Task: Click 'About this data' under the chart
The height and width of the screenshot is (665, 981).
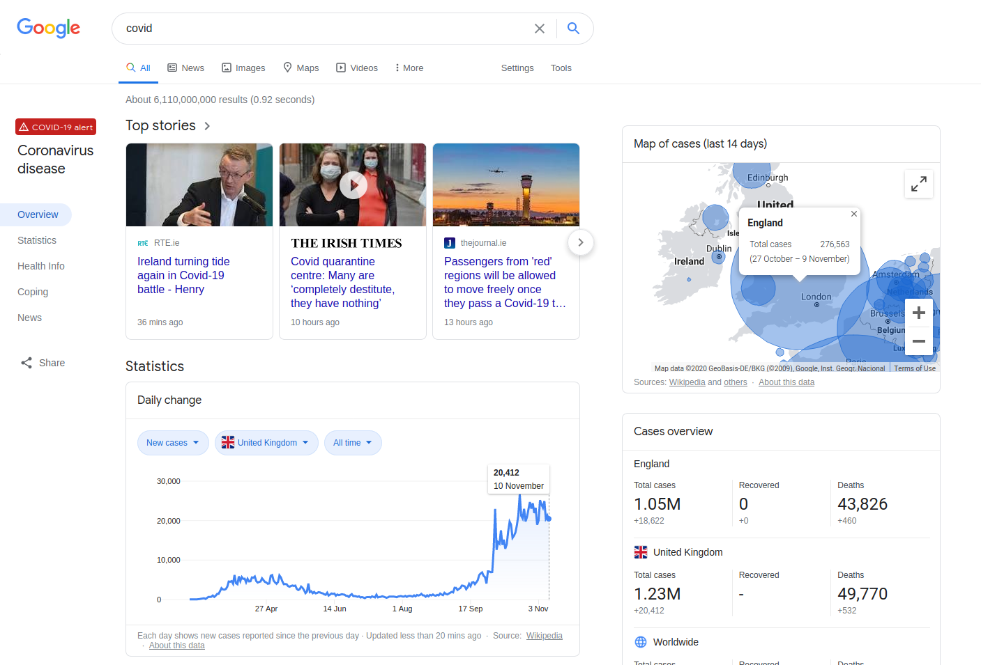Action: click(x=177, y=646)
